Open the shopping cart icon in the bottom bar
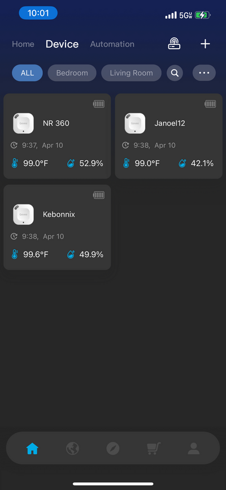Viewport: 226px width, 490px height. [x=153, y=449]
